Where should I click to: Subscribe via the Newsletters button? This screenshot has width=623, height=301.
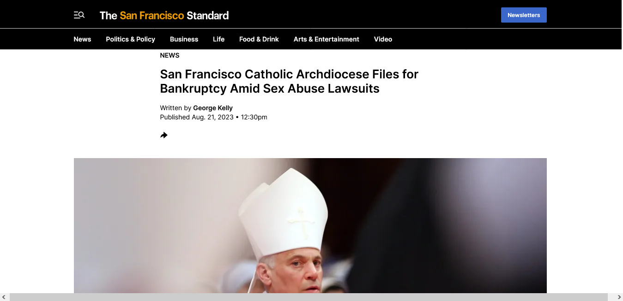click(524, 15)
